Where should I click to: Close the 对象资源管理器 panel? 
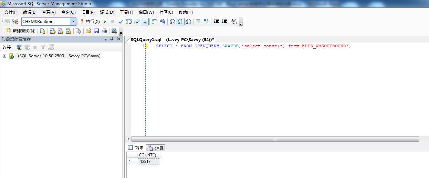[x=118, y=39]
